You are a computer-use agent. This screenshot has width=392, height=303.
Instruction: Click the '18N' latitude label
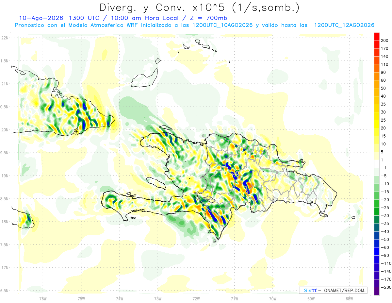[5, 222]
